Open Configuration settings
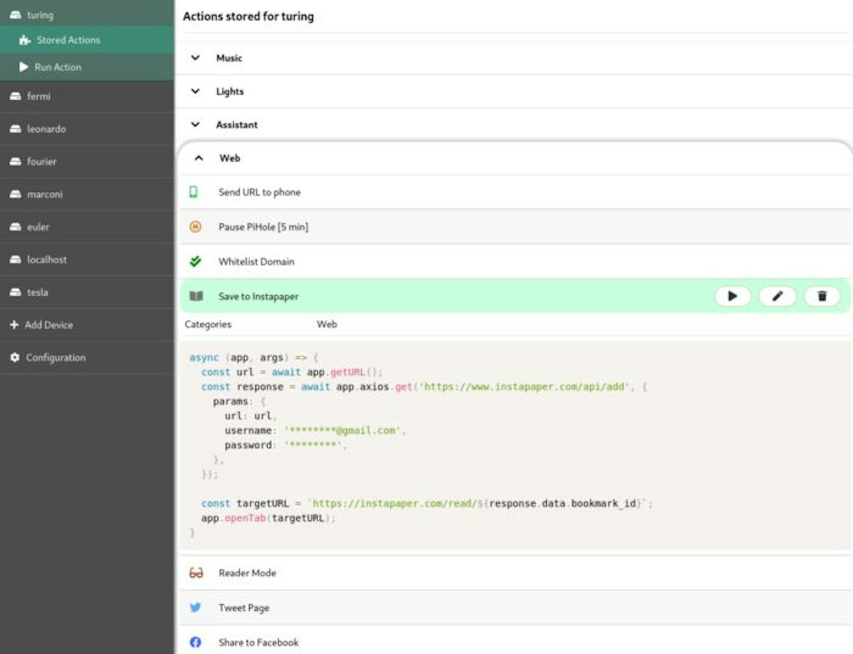Image resolution: width=853 pixels, height=654 pixels. (56, 358)
